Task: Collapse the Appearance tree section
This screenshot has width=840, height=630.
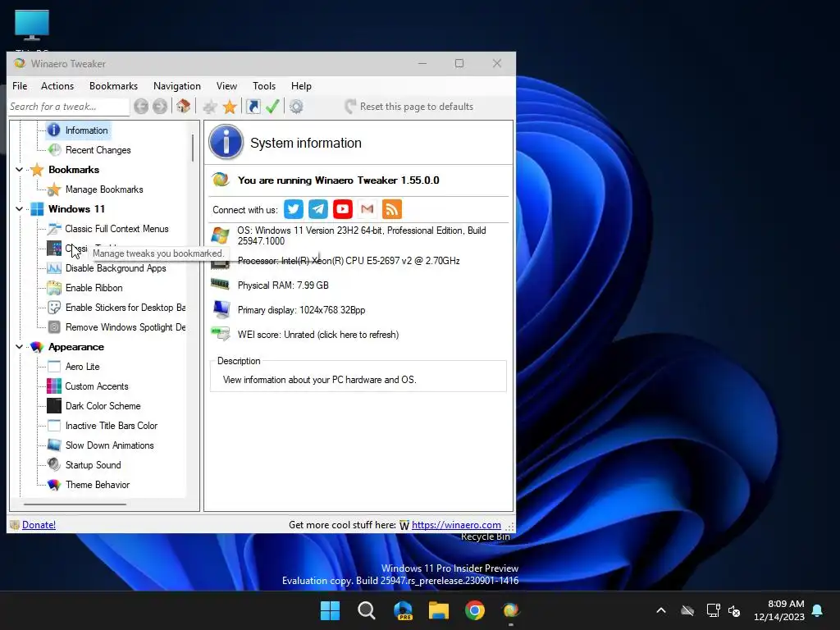Action: 20,347
